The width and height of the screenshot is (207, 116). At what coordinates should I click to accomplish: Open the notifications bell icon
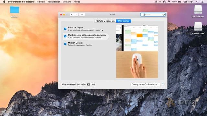coord(160,2)
